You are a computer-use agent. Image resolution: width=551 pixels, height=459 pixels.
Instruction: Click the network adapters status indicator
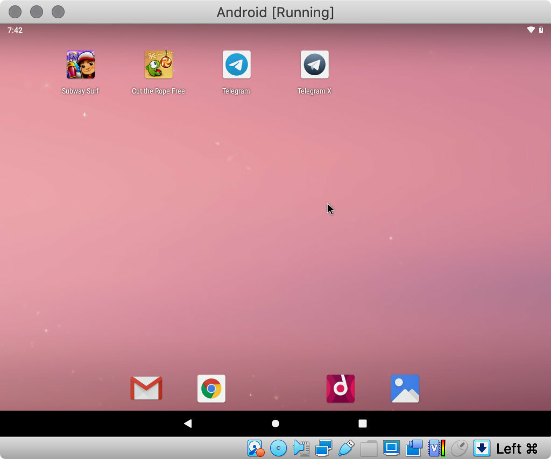pyautogui.click(x=324, y=448)
